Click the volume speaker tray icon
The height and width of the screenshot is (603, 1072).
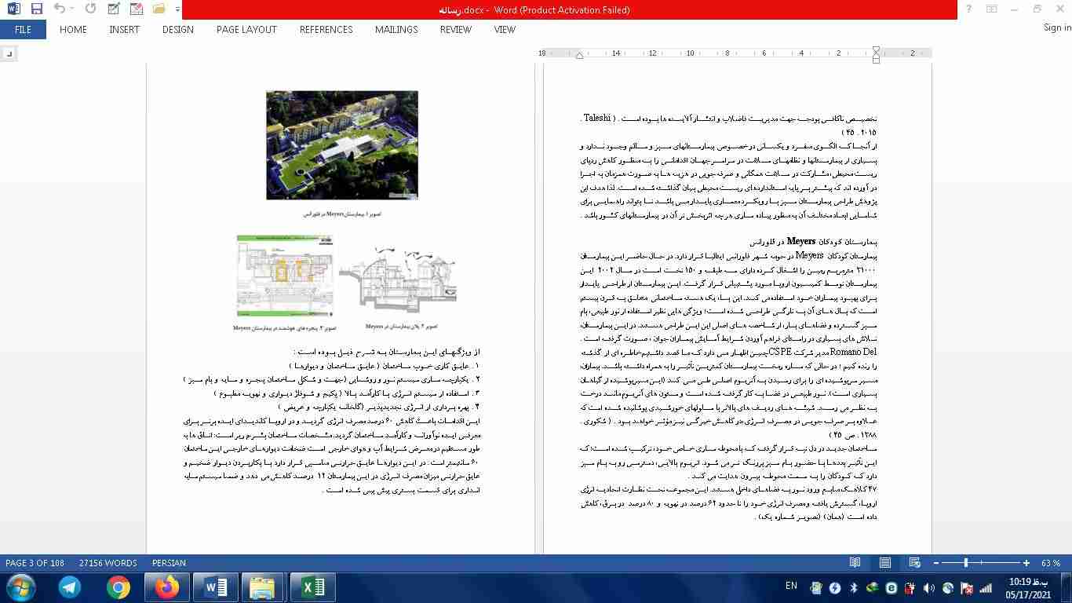(x=929, y=588)
